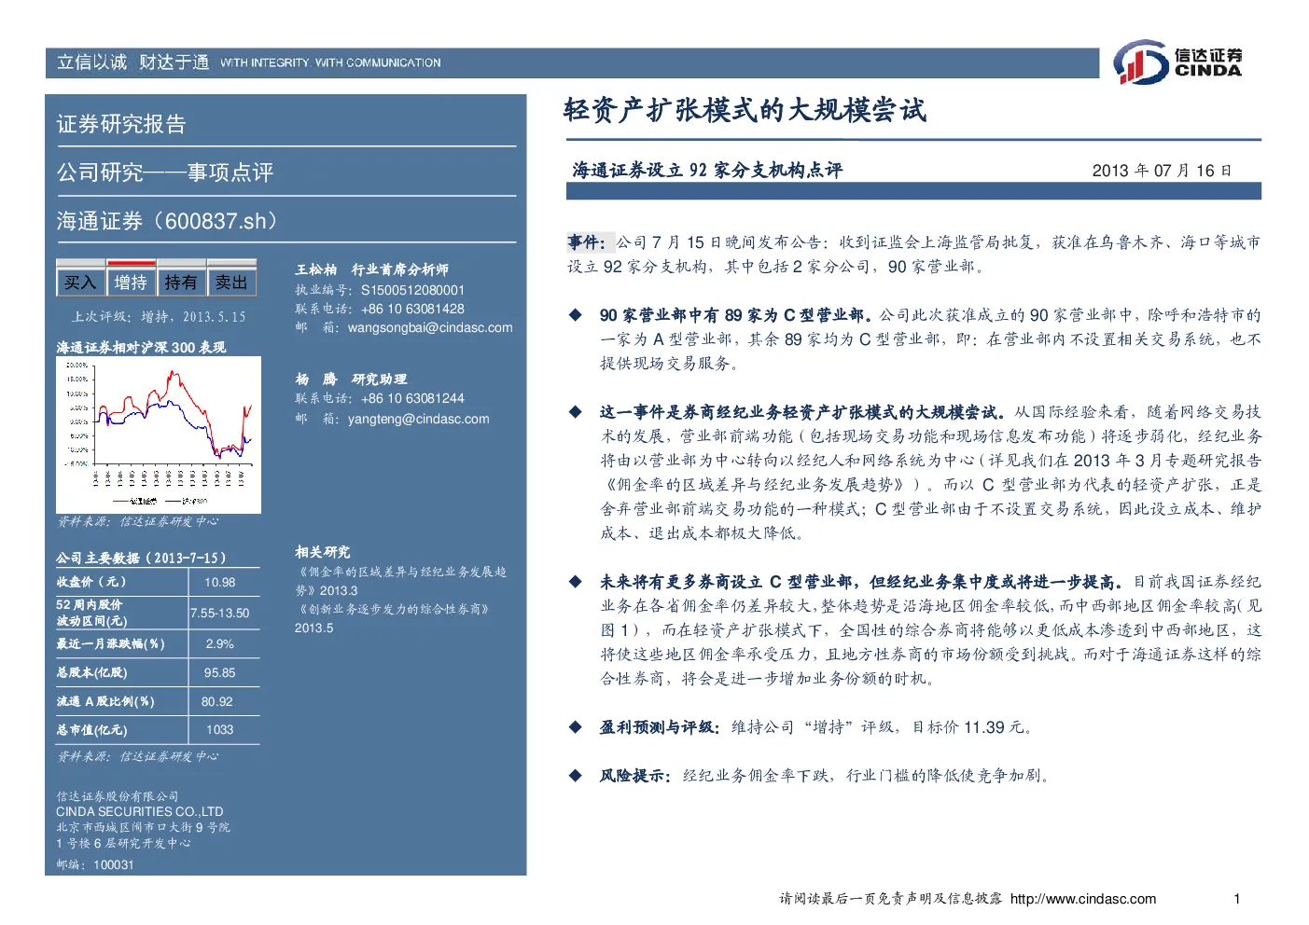Viewport: 1309px width, 925px height.
Task: Click the subtitle 海通证券设立92家分支机构点评
Action: (707, 170)
